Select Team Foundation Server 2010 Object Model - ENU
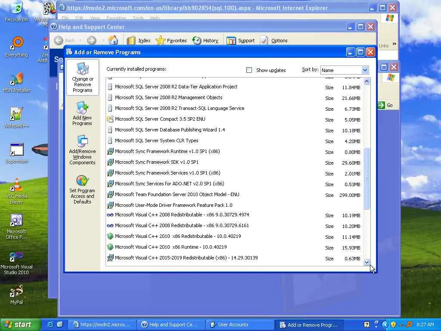 click(234, 195)
